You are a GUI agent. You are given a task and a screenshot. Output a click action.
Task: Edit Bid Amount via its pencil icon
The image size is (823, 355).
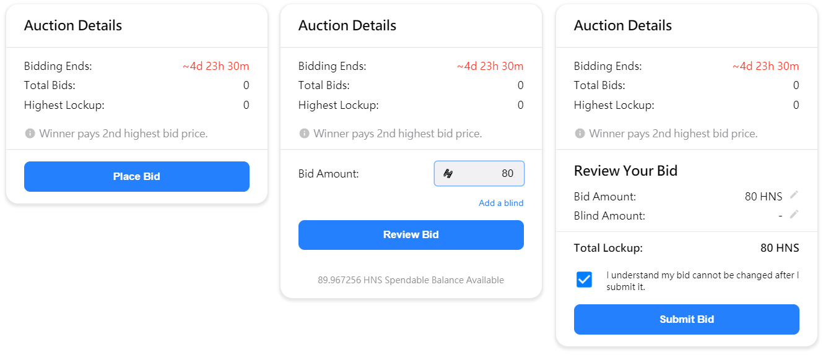pos(794,195)
